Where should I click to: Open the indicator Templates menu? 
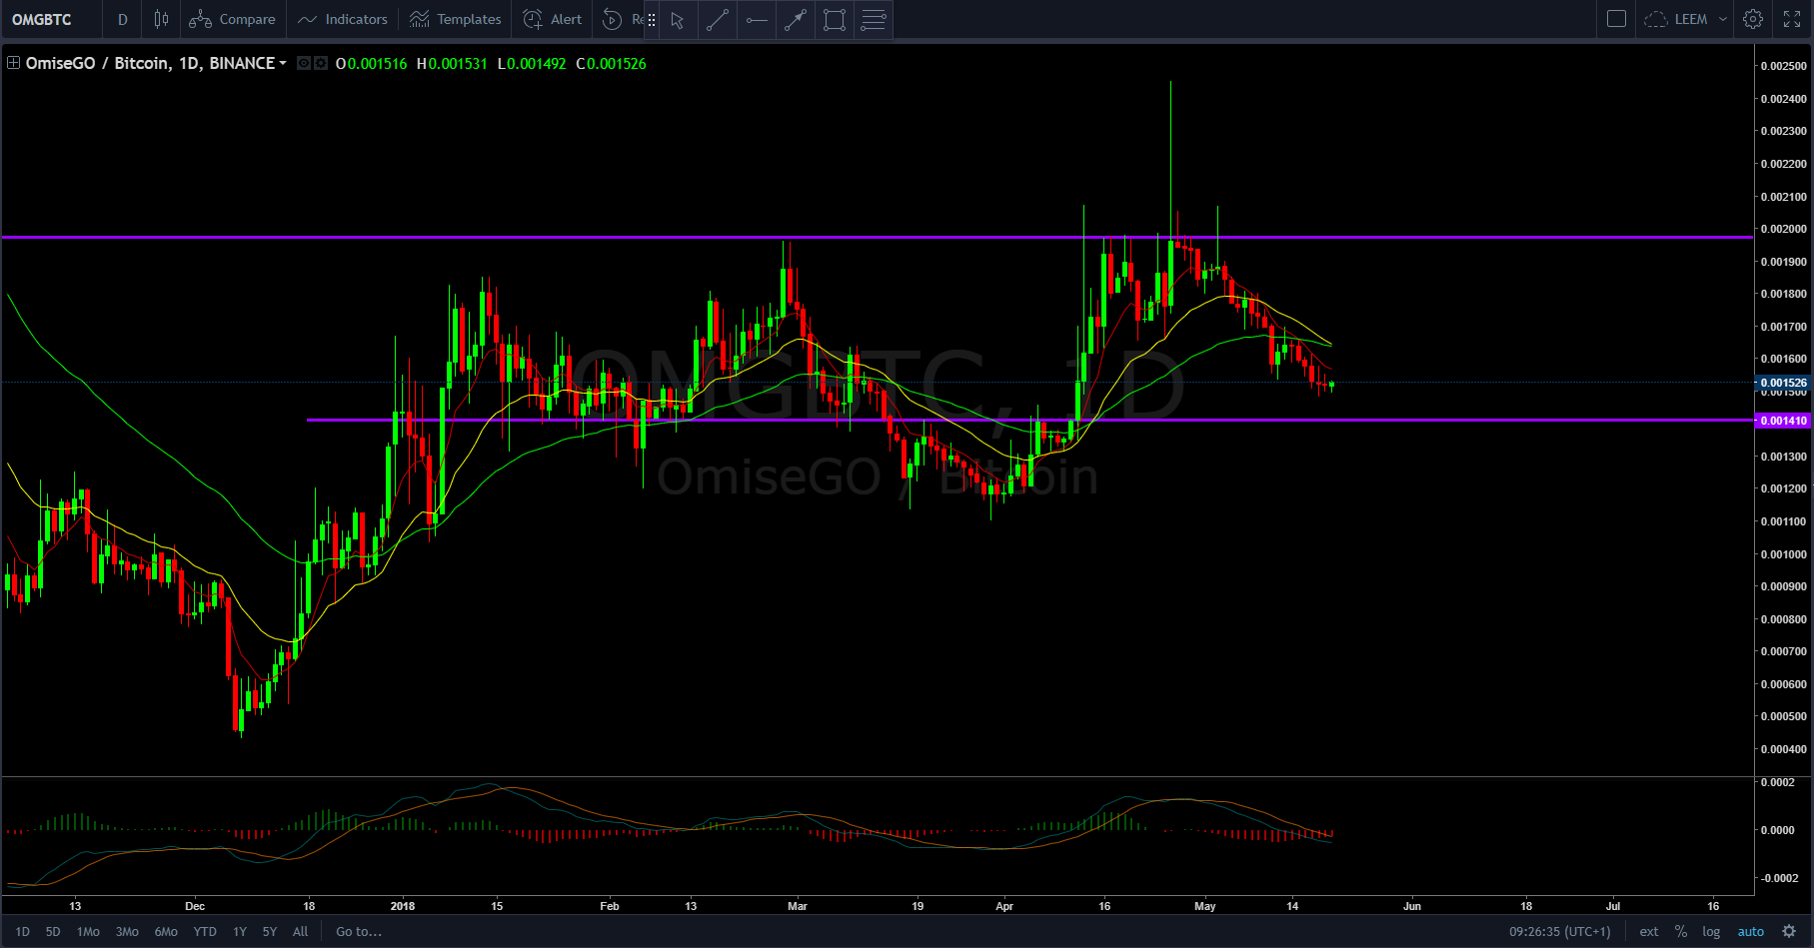(456, 19)
